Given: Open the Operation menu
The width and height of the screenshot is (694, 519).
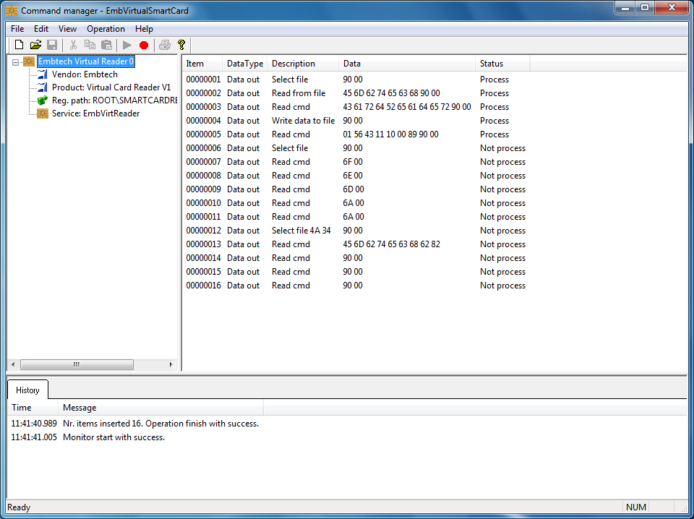Looking at the screenshot, I should (106, 29).
